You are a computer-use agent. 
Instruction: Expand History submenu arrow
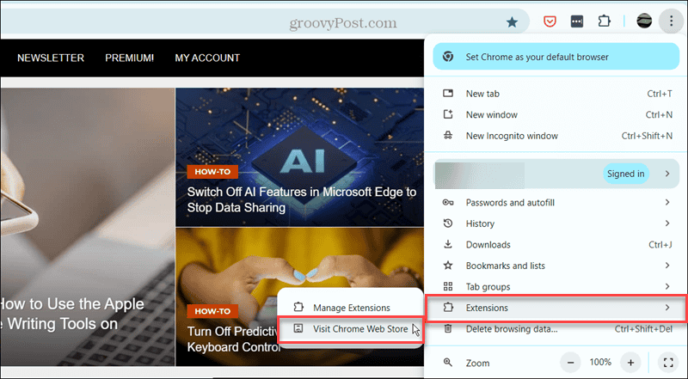667,223
